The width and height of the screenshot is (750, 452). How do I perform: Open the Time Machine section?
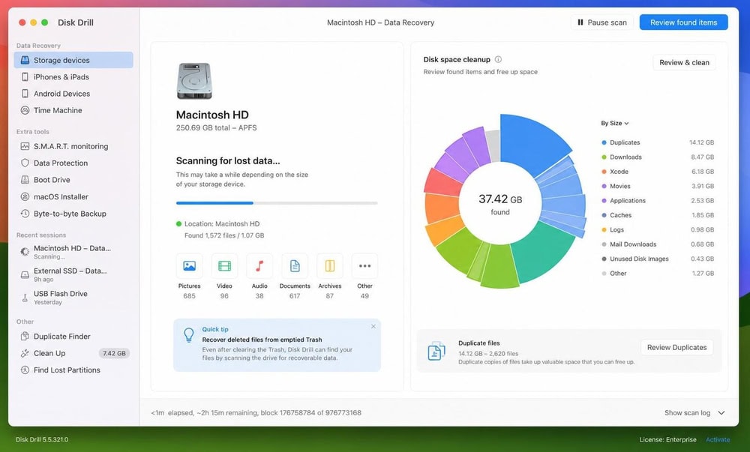coord(73,110)
